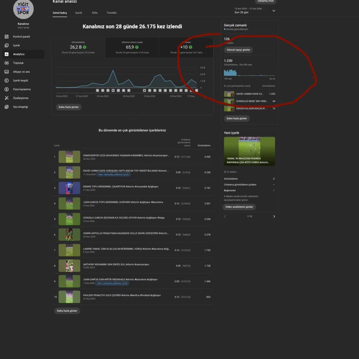Image resolution: width=359 pixels, height=359 pixels.
Task: Click the Yiğit Spor channel avatar
Action: click(23, 9)
